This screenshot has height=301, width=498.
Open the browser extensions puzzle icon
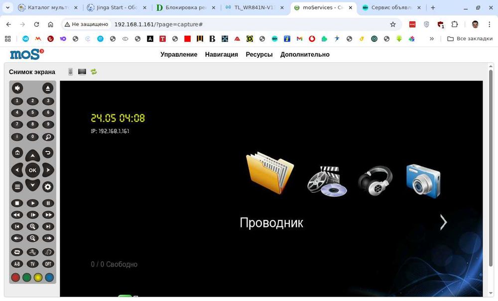(x=455, y=24)
